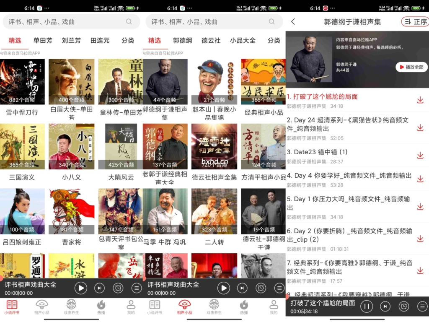Open 热播 bottom nav in middle screen
429x322 pixels.
tap(244, 307)
